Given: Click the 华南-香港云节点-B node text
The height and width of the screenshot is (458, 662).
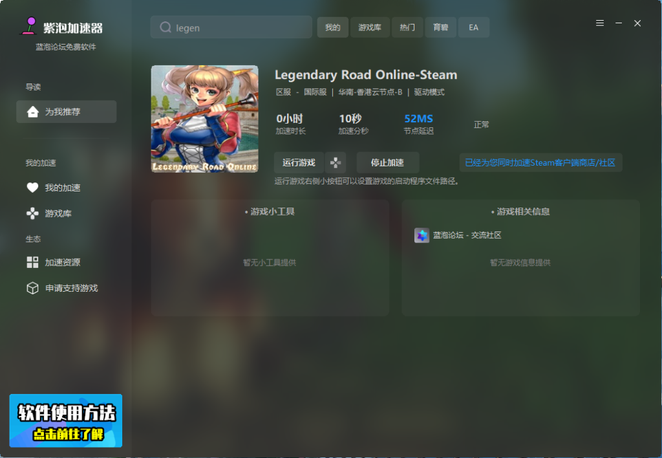Looking at the screenshot, I should pyautogui.click(x=370, y=92).
